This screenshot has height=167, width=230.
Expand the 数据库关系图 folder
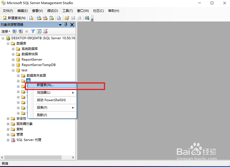click(18, 76)
